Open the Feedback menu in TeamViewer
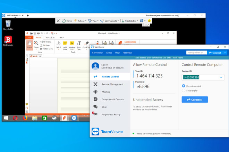The width and height of the screenshot is (229, 152). coord(127,53)
